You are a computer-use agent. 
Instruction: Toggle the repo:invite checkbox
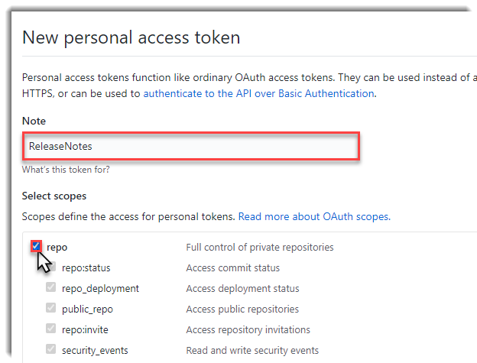click(x=50, y=329)
